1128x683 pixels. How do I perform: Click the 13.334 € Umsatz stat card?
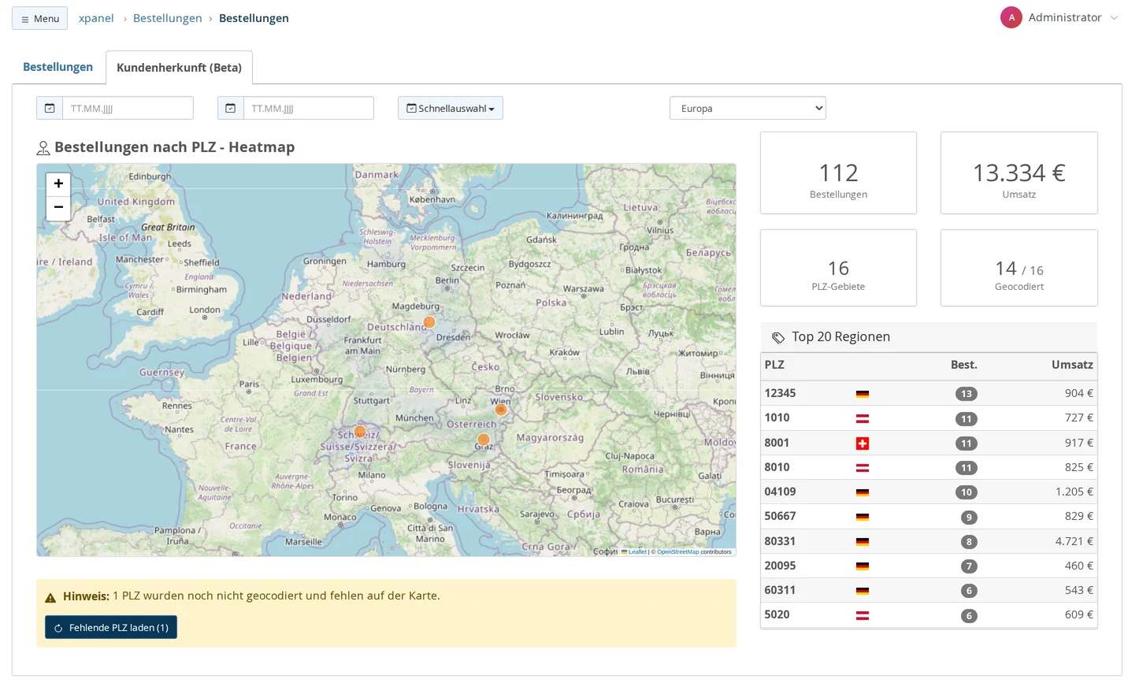pos(1019,173)
